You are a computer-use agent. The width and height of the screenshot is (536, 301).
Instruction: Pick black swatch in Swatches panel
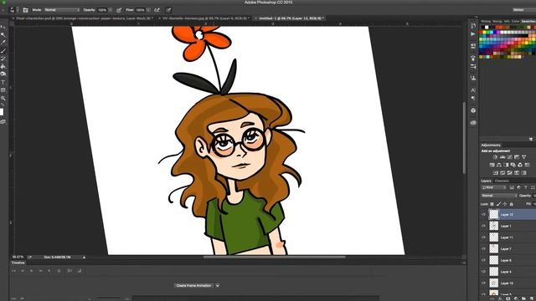(x=482, y=28)
